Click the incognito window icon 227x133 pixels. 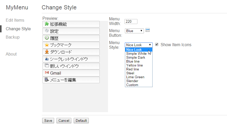click(47, 59)
